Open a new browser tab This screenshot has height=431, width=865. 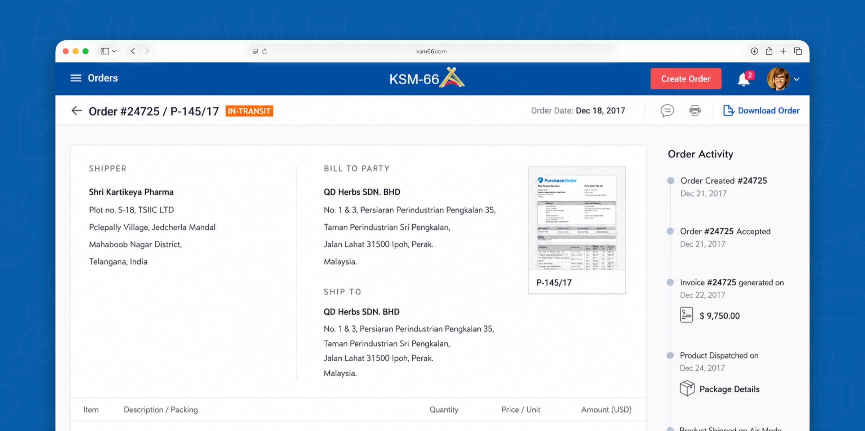[783, 51]
